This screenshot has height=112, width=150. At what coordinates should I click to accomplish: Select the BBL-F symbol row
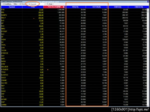pyautogui.click(x=74, y=18)
